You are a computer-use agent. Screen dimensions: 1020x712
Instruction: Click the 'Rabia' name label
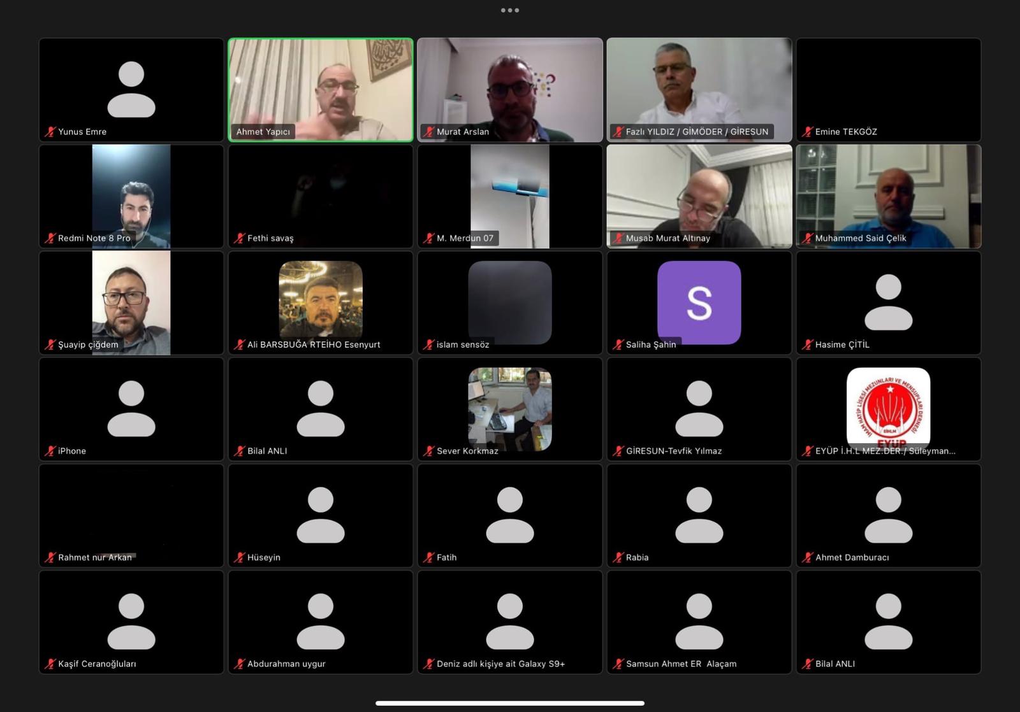click(637, 557)
